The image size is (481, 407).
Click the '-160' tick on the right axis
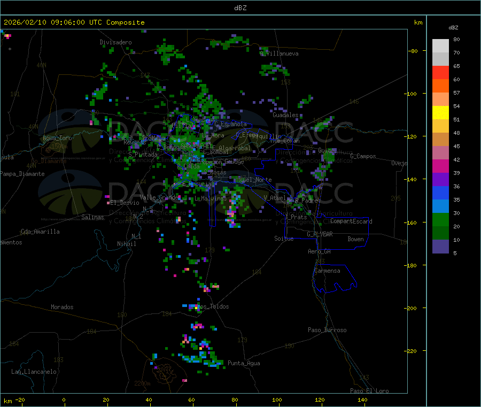(410, 222)
